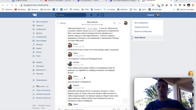Click the vk.com address bar
Screen dimensions: 196x110
[x=87, y=5]
